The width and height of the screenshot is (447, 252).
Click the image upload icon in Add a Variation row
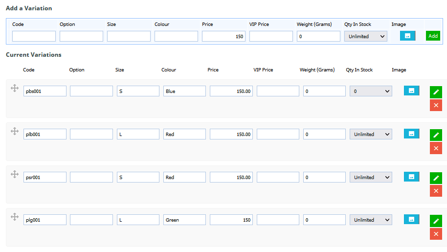pyautogui.click(x=407, y=36)
